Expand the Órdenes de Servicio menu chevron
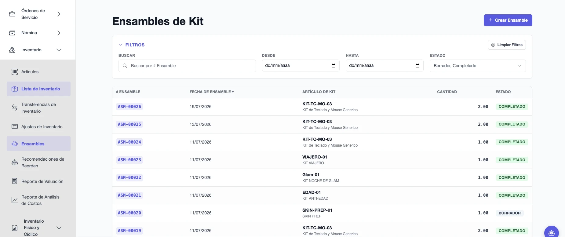565x237 pixels. click(x=59, y=14)
